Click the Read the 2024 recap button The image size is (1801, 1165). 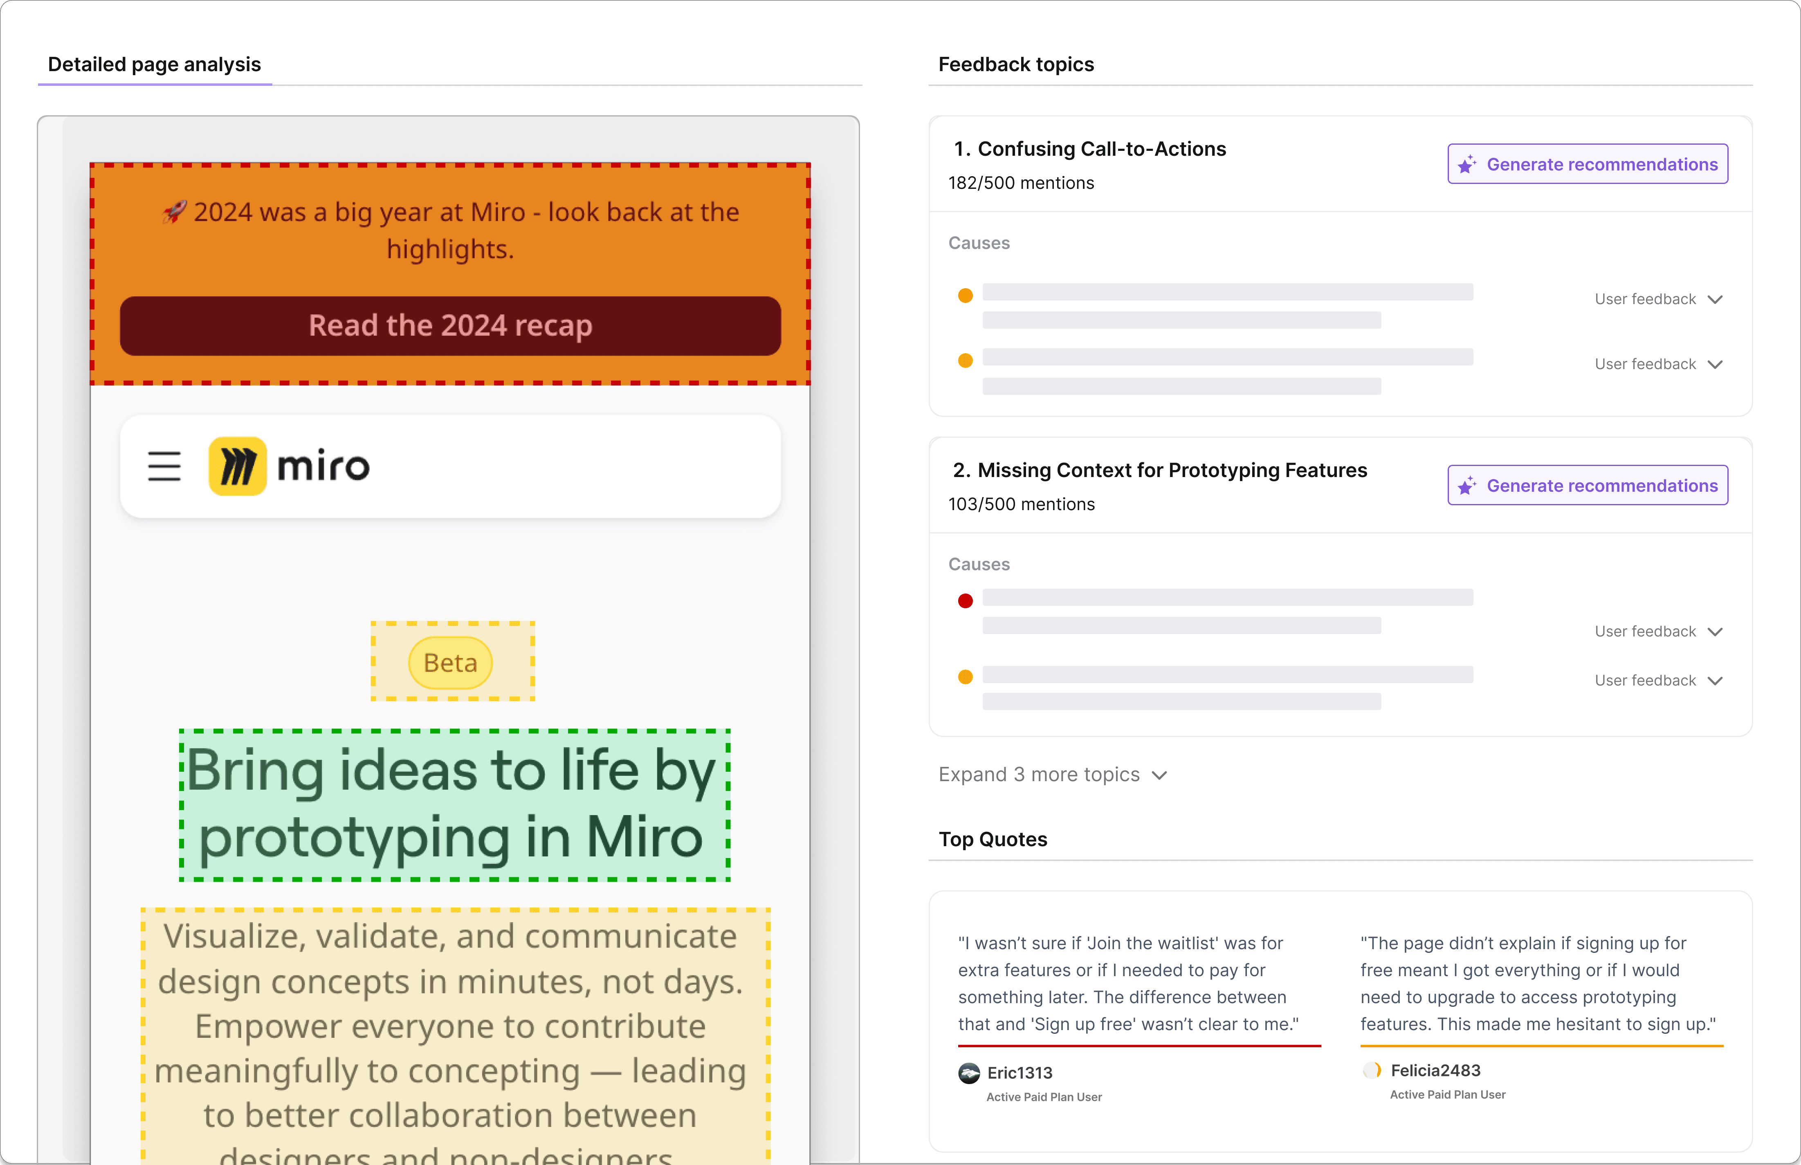(x=450, y=325)
